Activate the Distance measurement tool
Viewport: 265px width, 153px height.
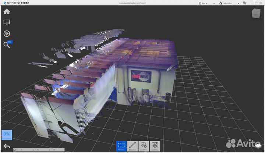coord(132,146)
